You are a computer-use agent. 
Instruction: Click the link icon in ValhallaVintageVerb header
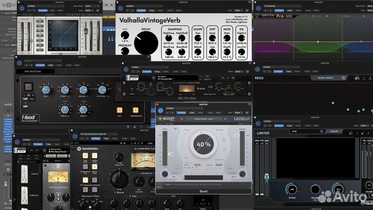246,10
